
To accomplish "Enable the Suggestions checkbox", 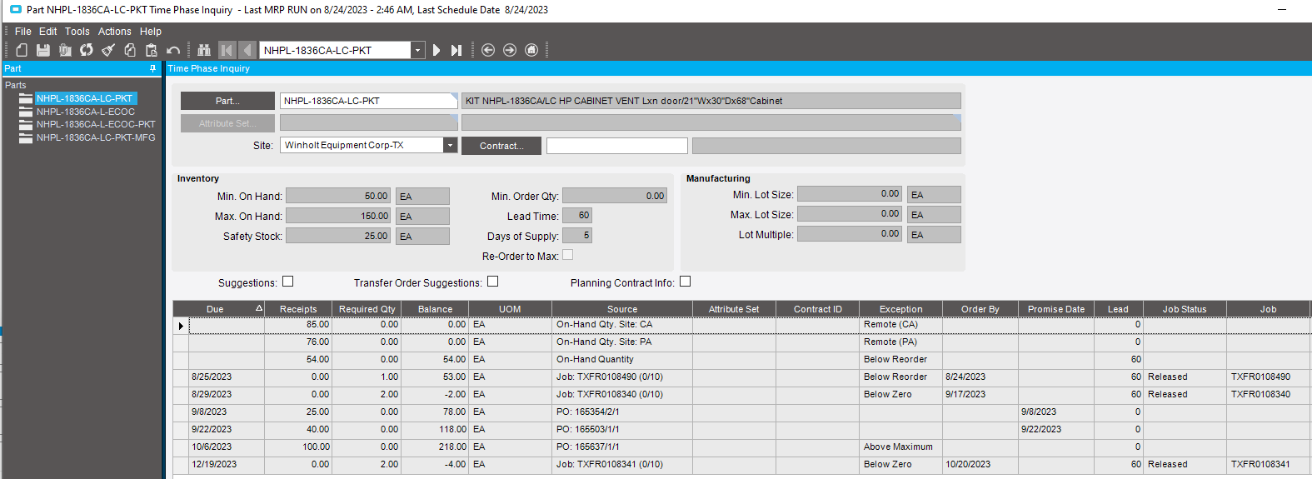I will click(x=288, y=282).
